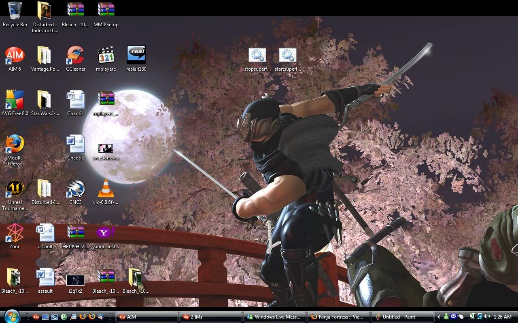The width and height of the screenshot is (518, 323).
Task: Click the power battery tray icon
Action: pyautogui.click(x=472, y=317)
